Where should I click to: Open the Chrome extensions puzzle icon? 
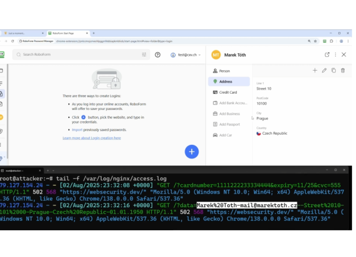(x=332, y=41)
